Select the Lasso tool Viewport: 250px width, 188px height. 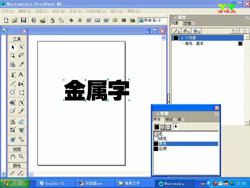click(21, 55)
